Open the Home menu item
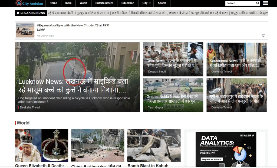The height and width of the screenshot is (168, 277). (x=53, y=3)
